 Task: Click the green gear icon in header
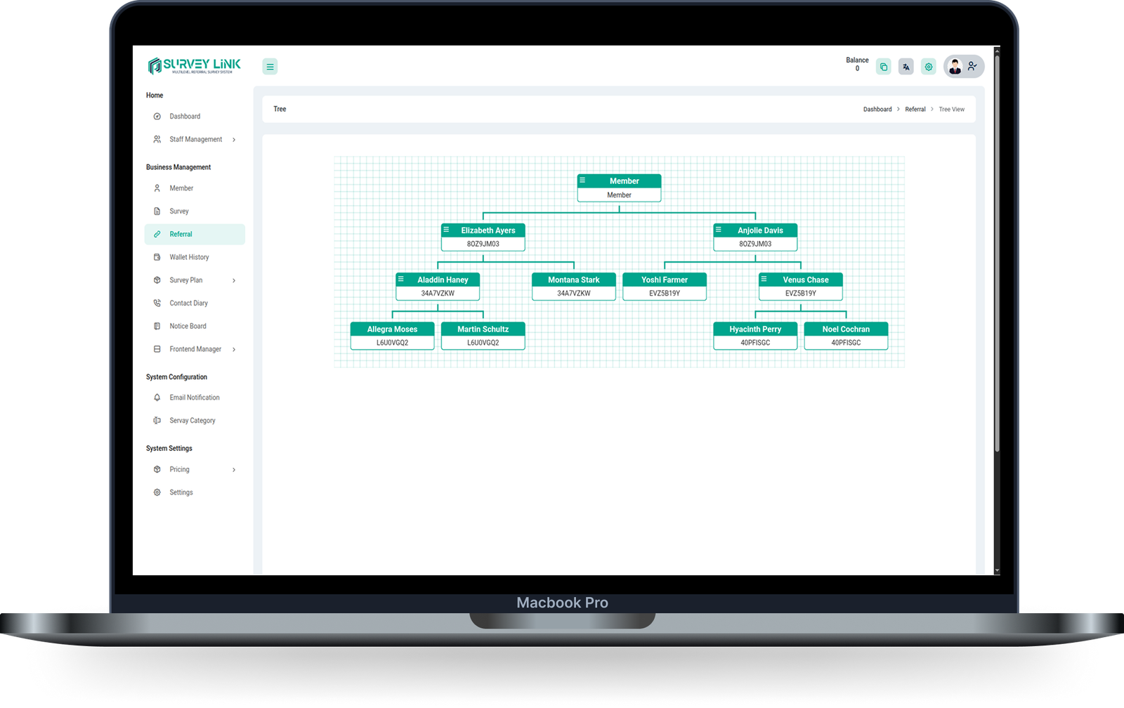click(928, 67)
